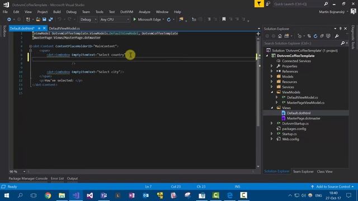
Task: Collapse the dot:Content code region
Action: point(30,46)
